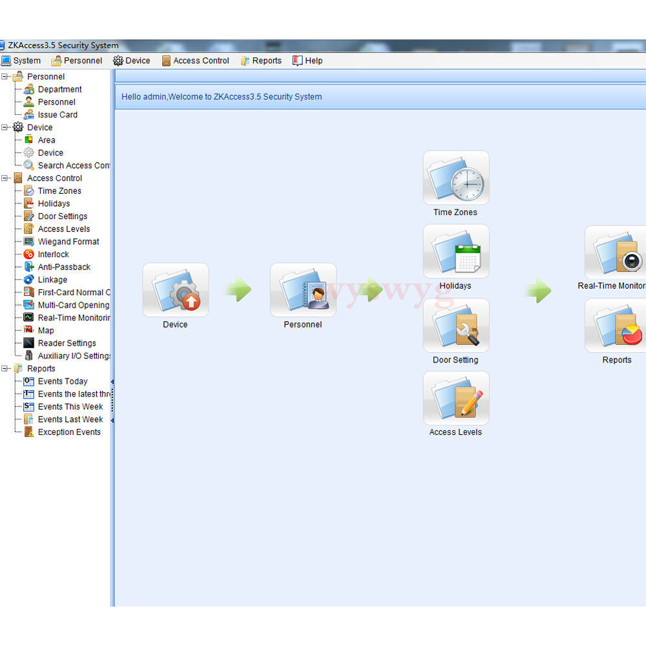Open the Time Zones clock icon
Screen dimensions: 646x646
tap(456, 178)
